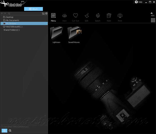Expand Shared Folders(Z:) entry
This screenshot has width=156, height=134.
(x=11, y=30)
